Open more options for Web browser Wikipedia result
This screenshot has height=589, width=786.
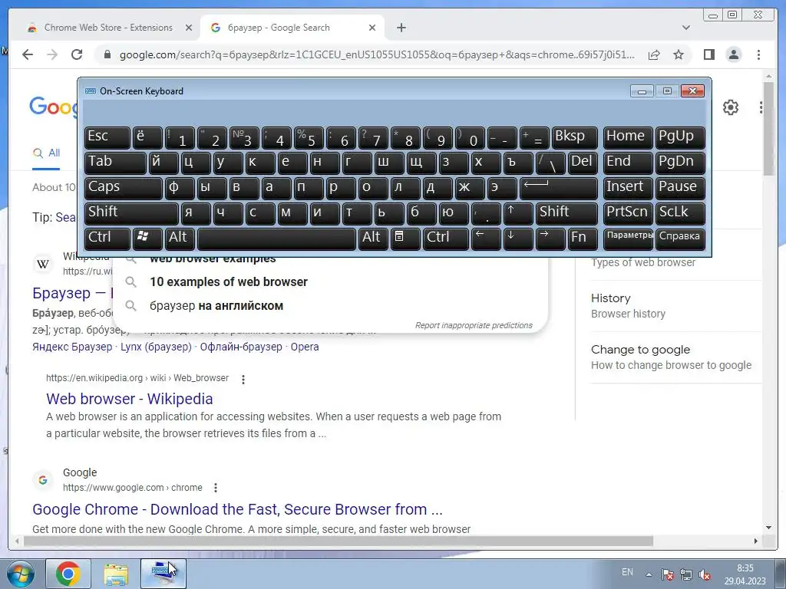243,380
